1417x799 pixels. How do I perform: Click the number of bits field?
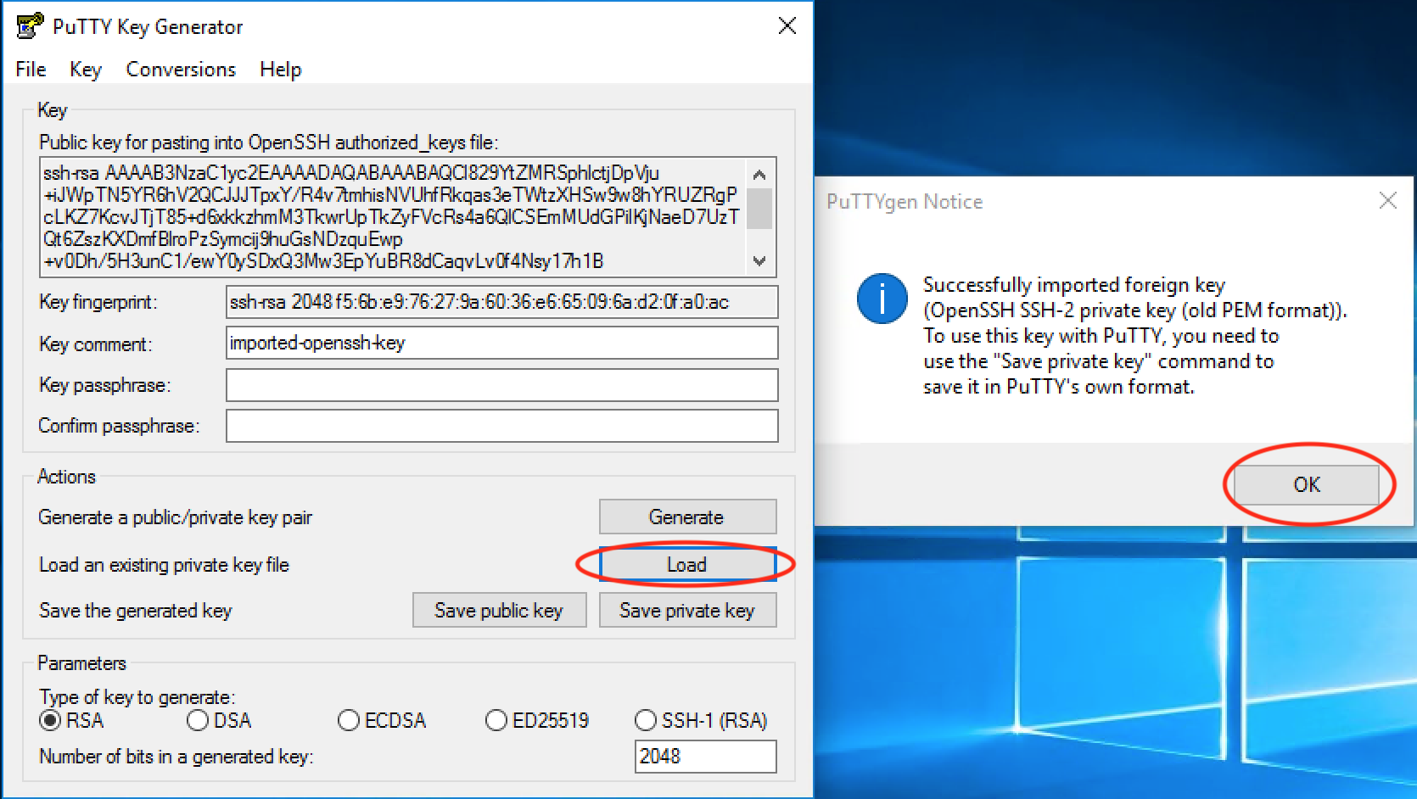[x=705, y=756]
